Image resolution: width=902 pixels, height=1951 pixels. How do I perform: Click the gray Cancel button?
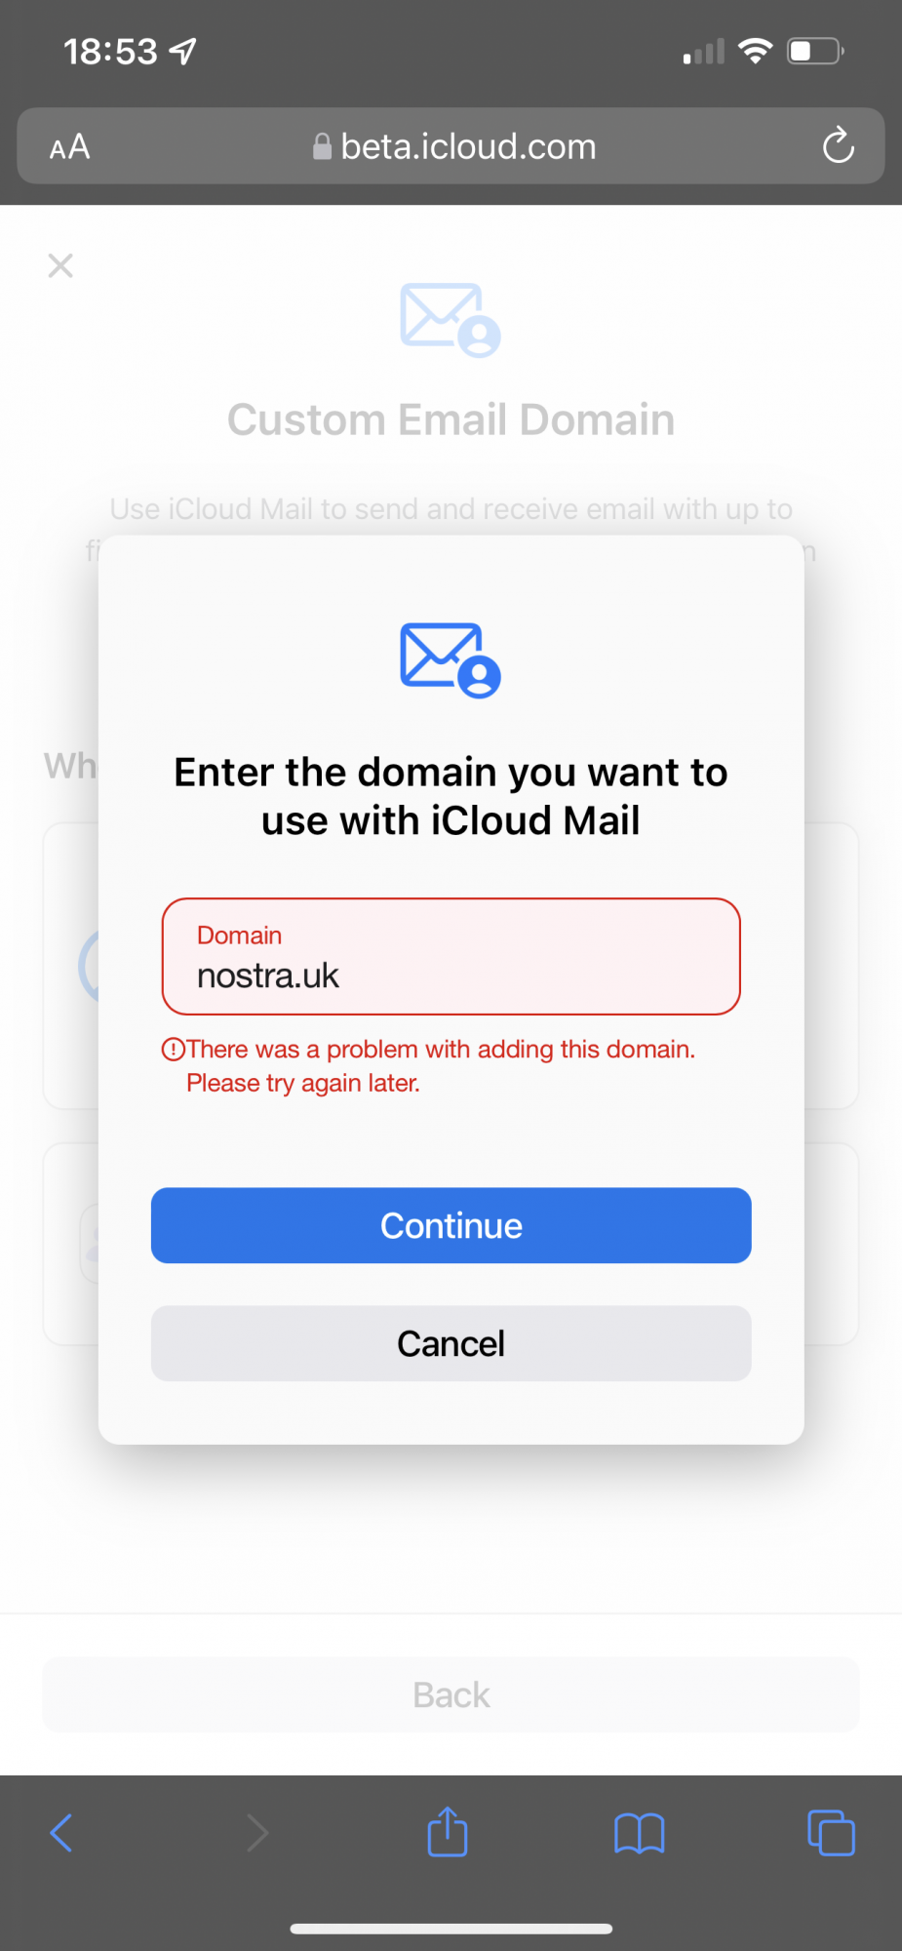[x=451, y=1343]
